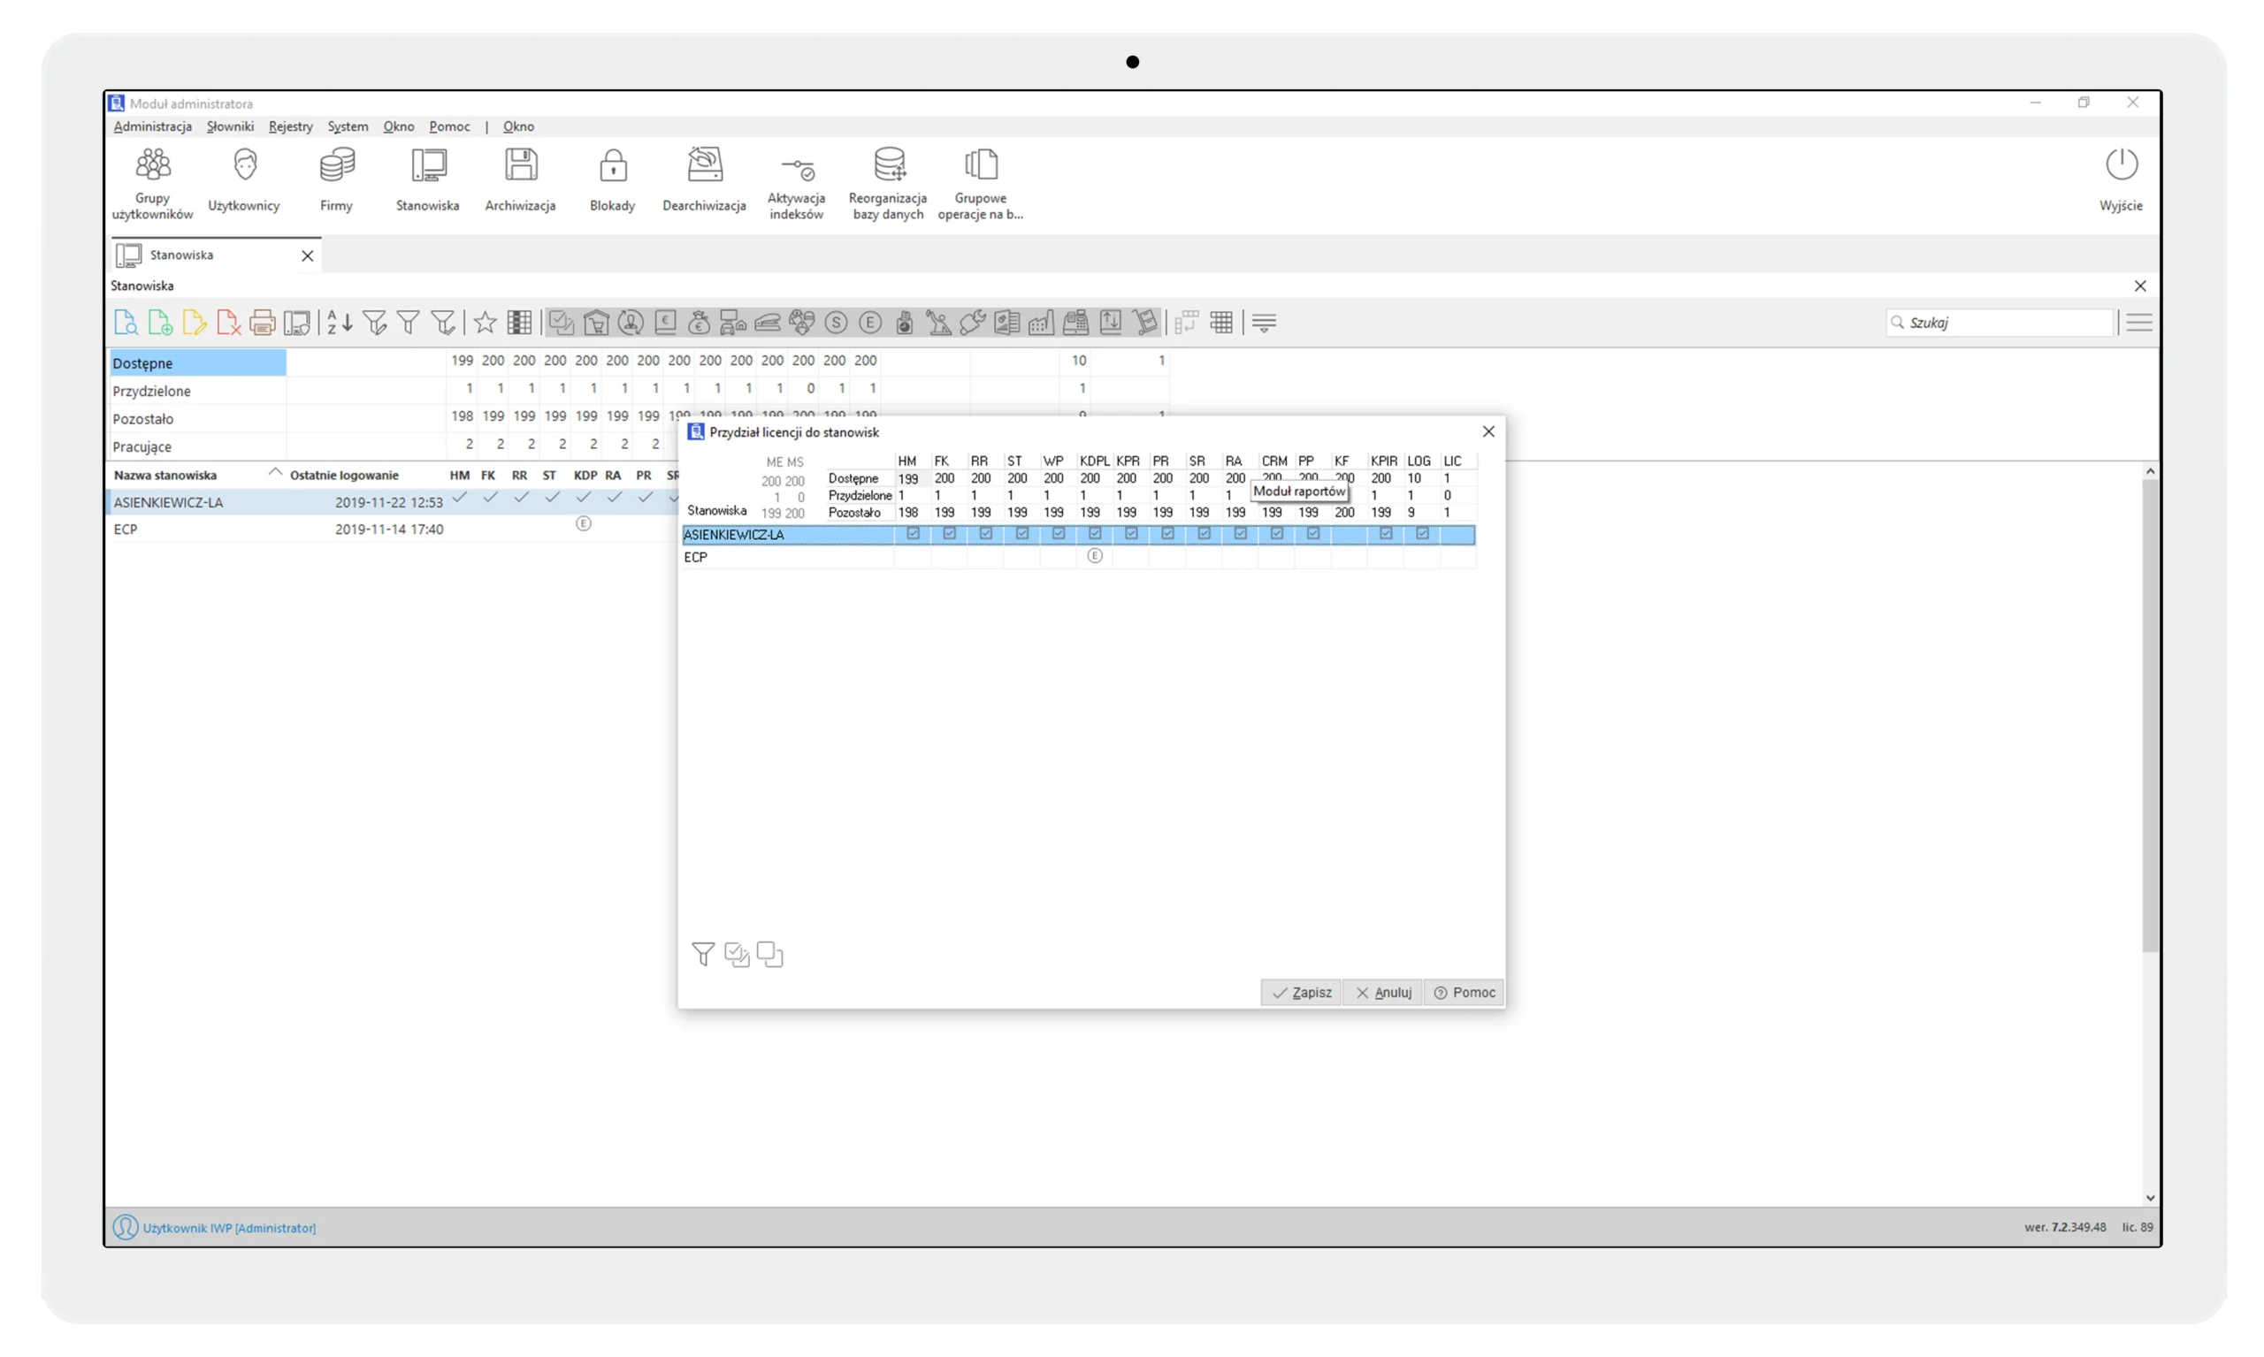Image resolution: width=2264 pixels, height=1357 pixels.
Task: Click the A-Z sort icon
Action: [340, 323]
